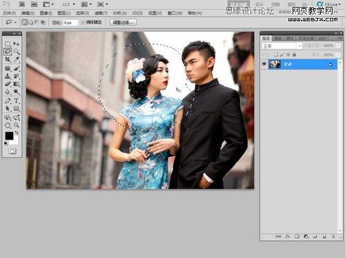Choose Subtract from Selection mode
Screen dimensions: 345x258
[37, 22]
